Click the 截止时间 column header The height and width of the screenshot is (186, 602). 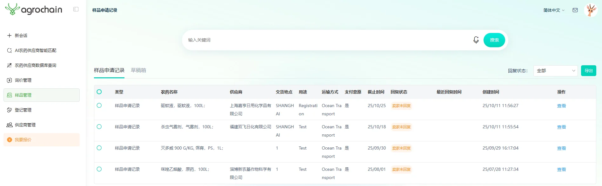pyautogui.click(x=376, y=92)
